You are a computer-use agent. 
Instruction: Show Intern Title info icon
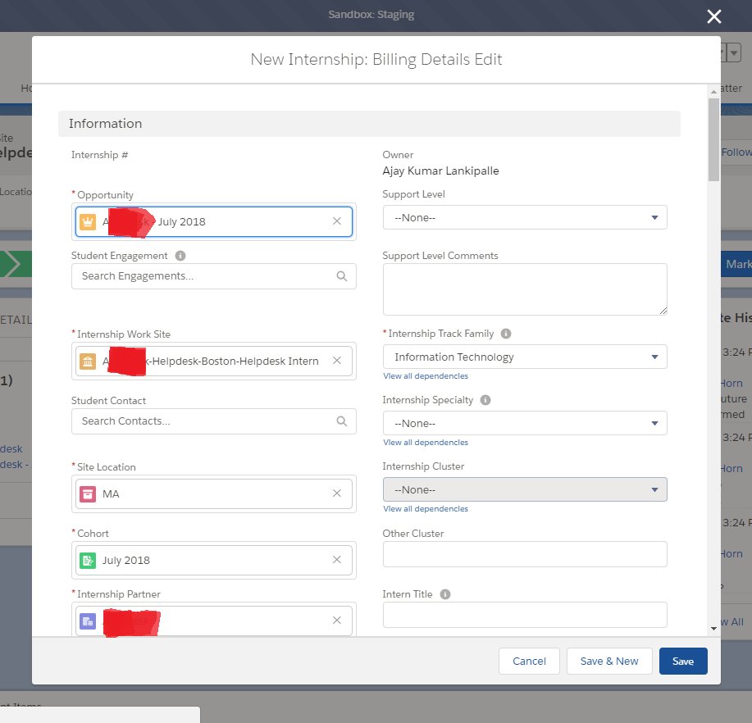pos(445,594)
